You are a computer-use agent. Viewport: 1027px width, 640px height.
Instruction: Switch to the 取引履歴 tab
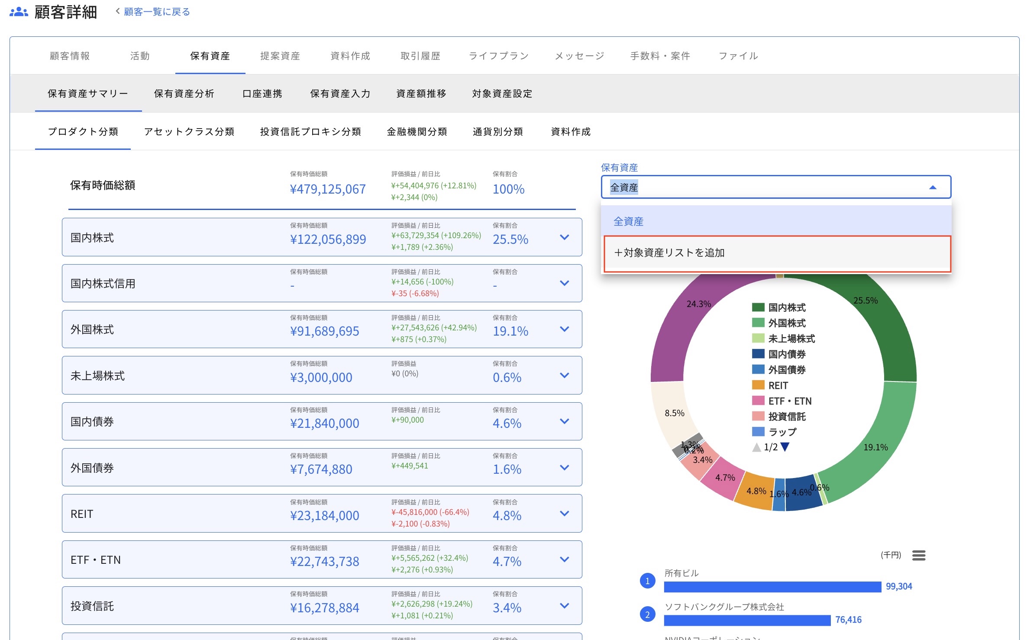420,55
